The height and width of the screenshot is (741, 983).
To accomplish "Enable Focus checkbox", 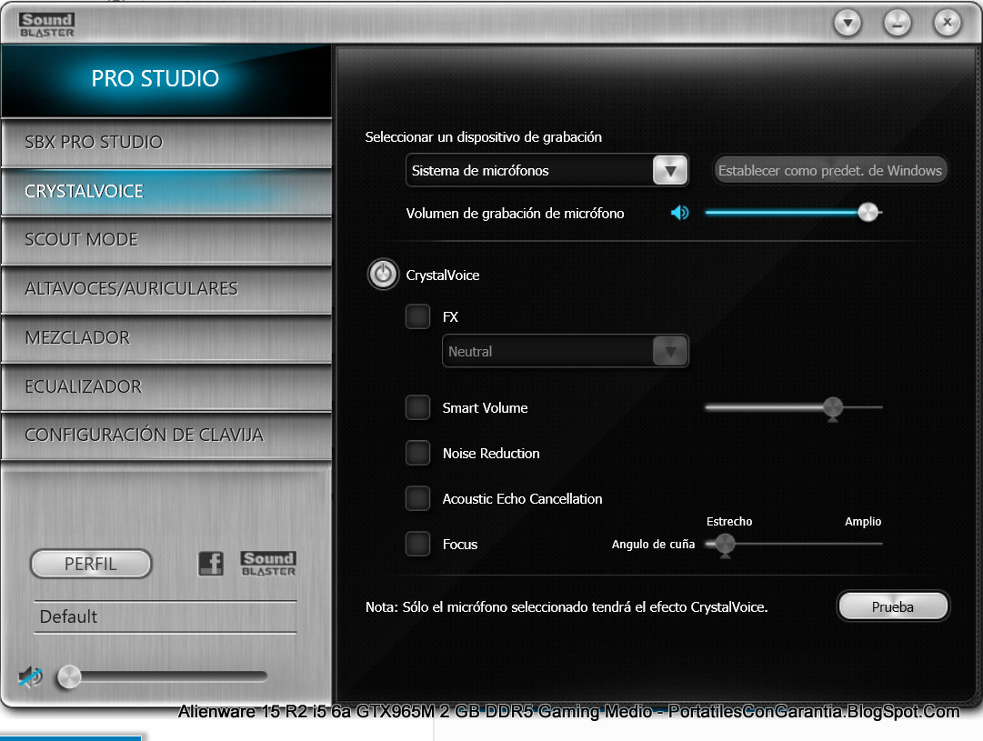I will pyautogui.click(x=417, y=544).
